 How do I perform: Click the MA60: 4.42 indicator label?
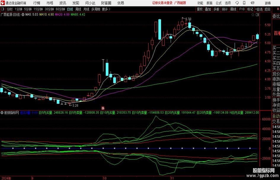pyautogui.click(x=78, y=14)
